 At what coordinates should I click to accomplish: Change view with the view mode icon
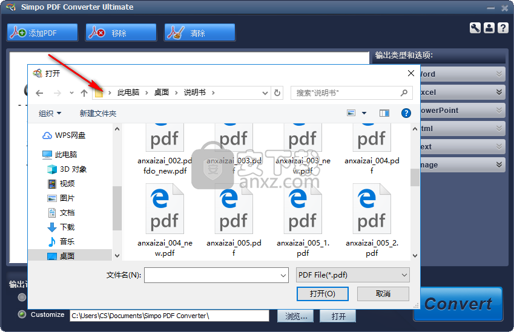pyautogui.click(x=351, y=113)
